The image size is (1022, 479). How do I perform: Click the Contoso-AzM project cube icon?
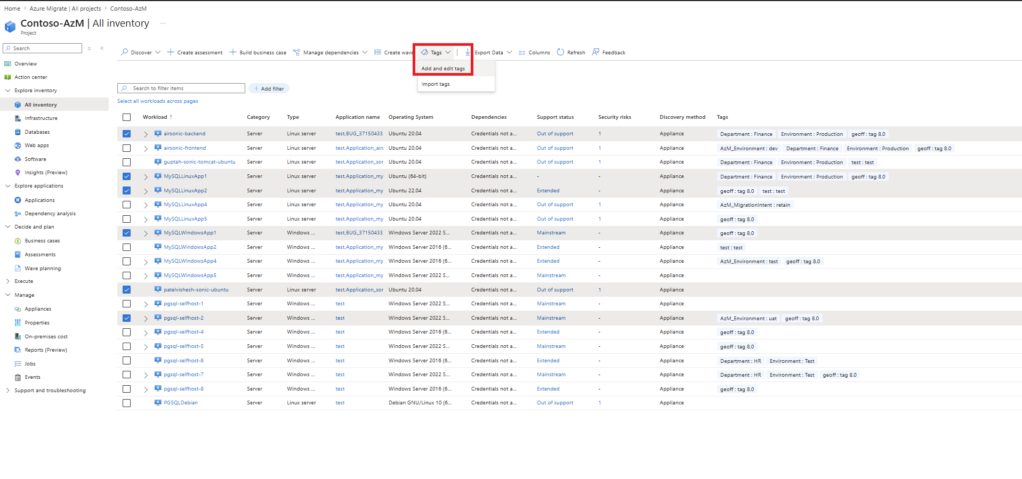coord(10,27)
